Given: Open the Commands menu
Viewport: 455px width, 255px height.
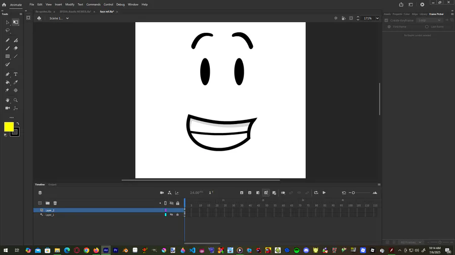Looking at the screenshot, I should point(93,5).
